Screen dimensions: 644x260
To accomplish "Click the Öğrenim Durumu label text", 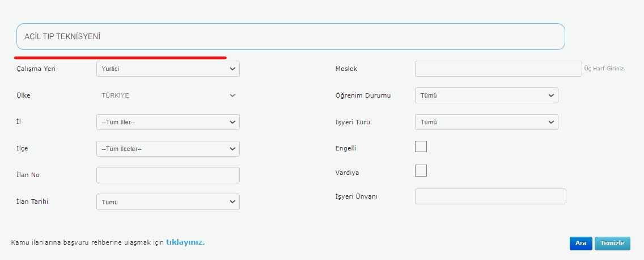I will pos(363,95).
